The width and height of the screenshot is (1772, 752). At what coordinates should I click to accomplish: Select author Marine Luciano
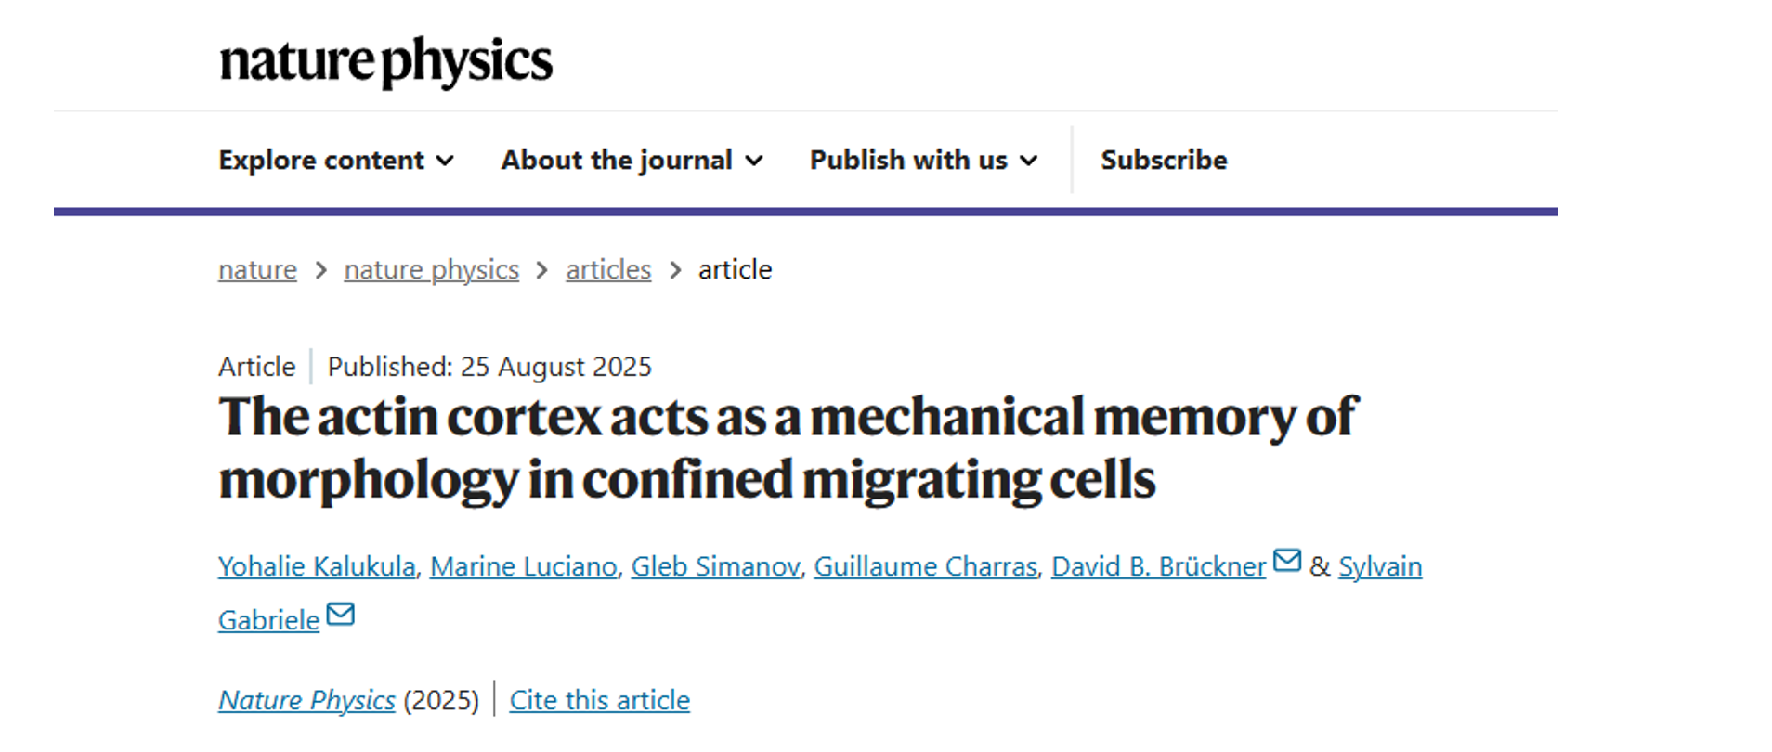click(x=523, y=566)
